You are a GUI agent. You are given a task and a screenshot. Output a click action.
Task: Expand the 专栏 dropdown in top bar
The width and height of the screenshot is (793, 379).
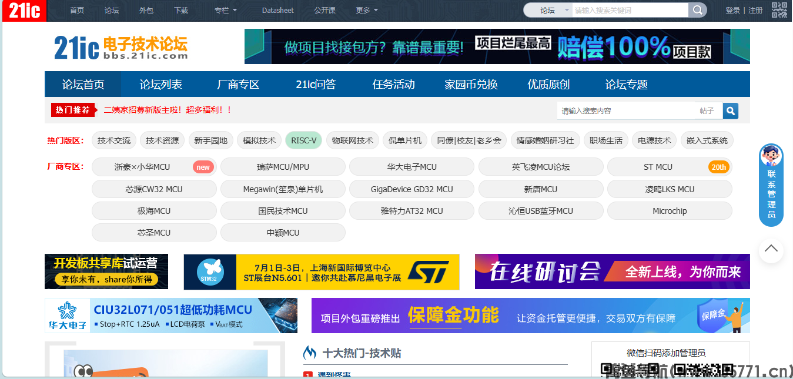tap(226, 10)
